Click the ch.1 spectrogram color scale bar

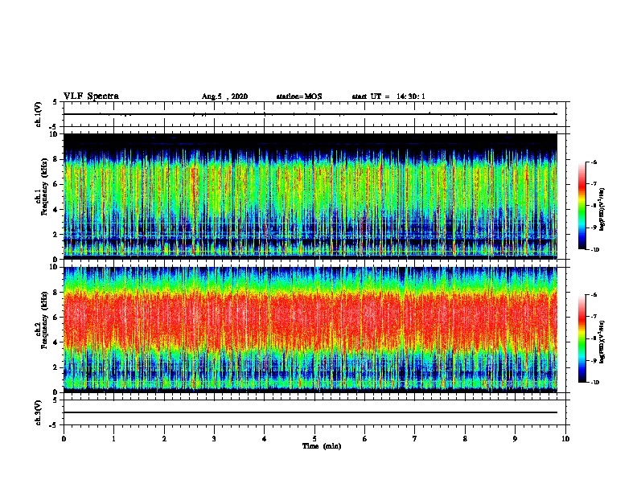pos(582,206)
